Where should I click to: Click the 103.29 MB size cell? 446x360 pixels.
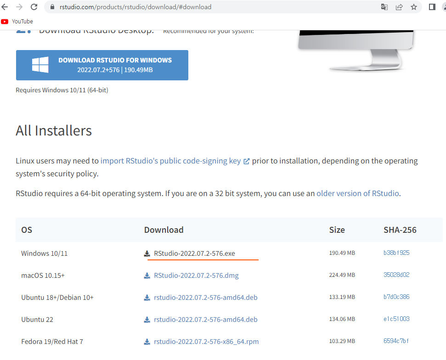click(342, 341)
